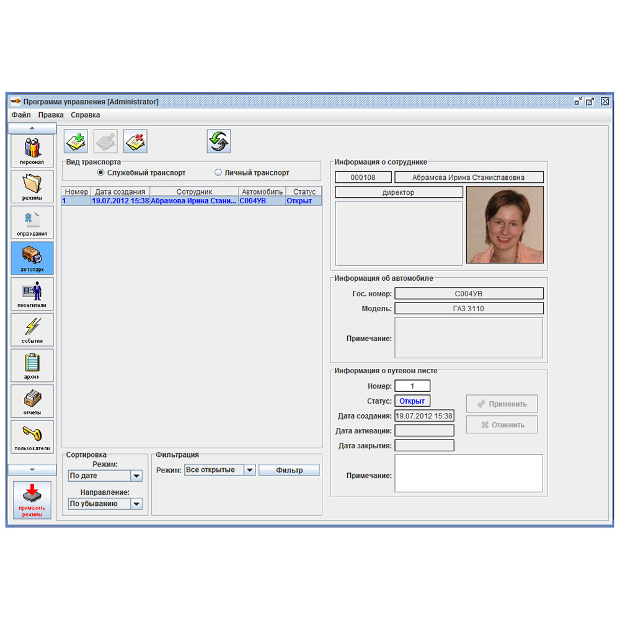This screenshot has height=620, width=620.
Task: Click the green refresh arrows icon
Action: tap(219, 141)
